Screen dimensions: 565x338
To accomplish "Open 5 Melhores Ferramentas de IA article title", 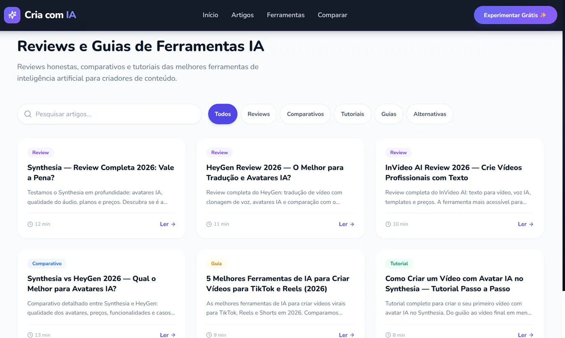I will [278, 284].
